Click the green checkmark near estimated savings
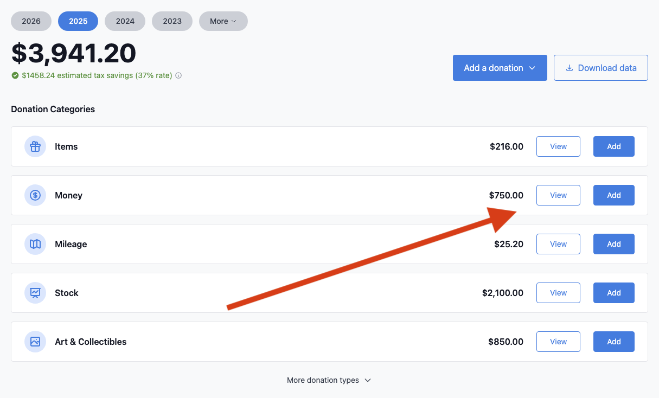This screenshot has width=659, height=398. [x=15, y=75]
